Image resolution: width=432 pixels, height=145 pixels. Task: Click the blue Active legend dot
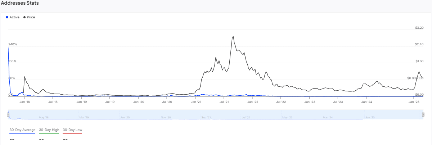click(7, 17)
